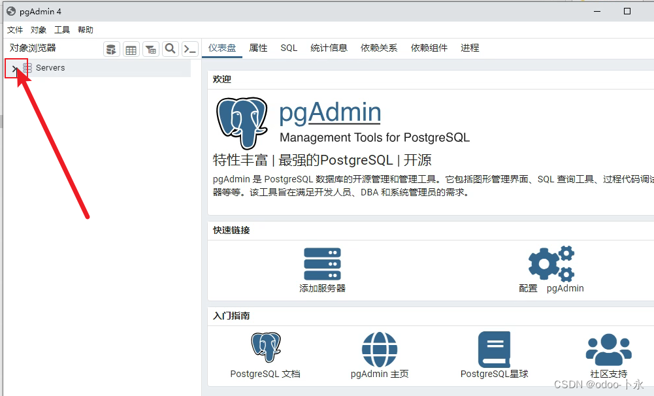Open the PostgreSQL星球 link
This screenshot has width=654, height=396.
[x=494, y=374]
